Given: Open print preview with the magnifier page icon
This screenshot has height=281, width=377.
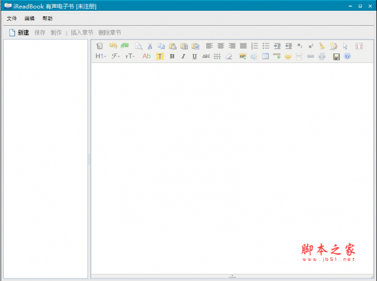Looking at the screenshot, I should (x=138, y=46).
